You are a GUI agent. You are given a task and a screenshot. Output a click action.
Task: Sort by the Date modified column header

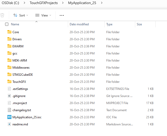pyautogui.click(x=79, y=24)
